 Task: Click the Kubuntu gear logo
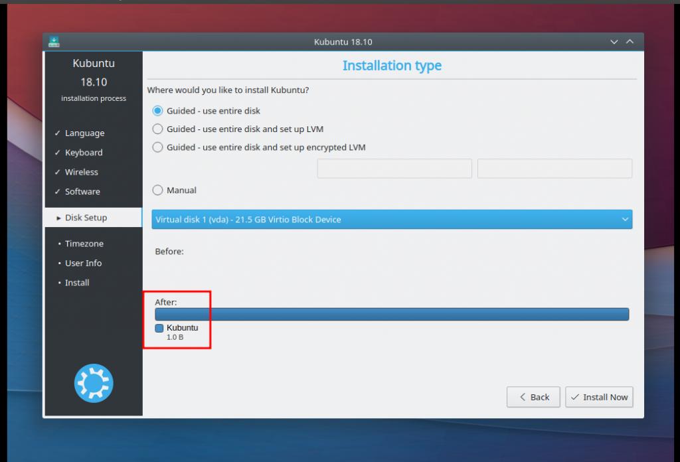(93, 383)
